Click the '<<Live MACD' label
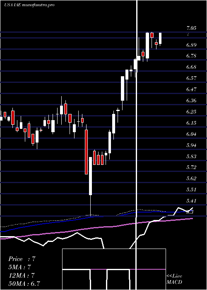The height and width of the screenshot is (290, 207). coord(174,279)
